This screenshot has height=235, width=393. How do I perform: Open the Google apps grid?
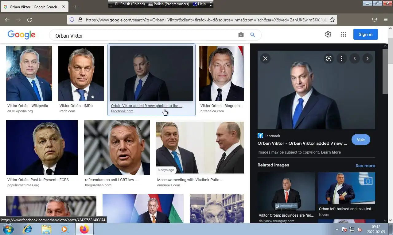pos(344,34)
